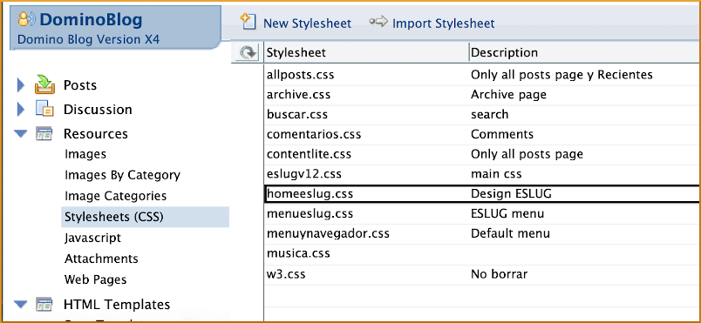Collapse the HTML Templates section arrow
This screenshot has width=701, height=323.
[x=21, y=305]
